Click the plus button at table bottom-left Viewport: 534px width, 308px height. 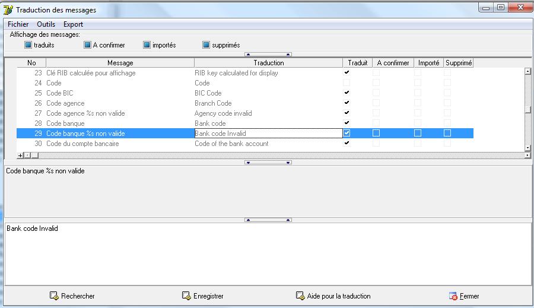(20, 155)
